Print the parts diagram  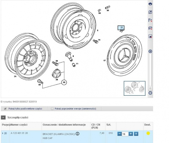pyautogui.click(x=150, y=4)
